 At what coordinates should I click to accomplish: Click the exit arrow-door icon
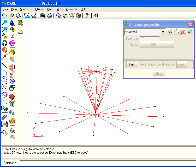[x=96, y=15]
